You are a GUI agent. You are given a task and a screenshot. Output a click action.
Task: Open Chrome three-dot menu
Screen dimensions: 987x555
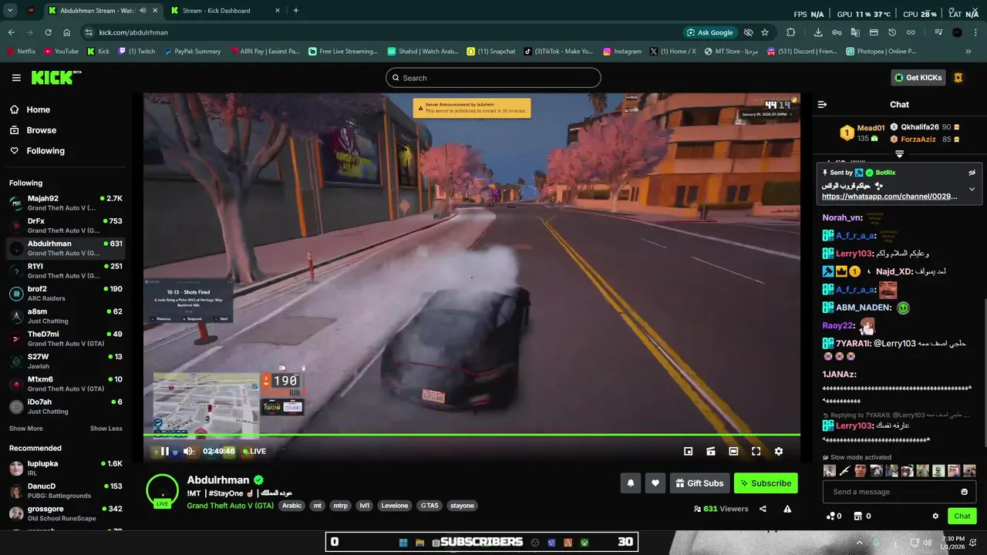point(975,32)
